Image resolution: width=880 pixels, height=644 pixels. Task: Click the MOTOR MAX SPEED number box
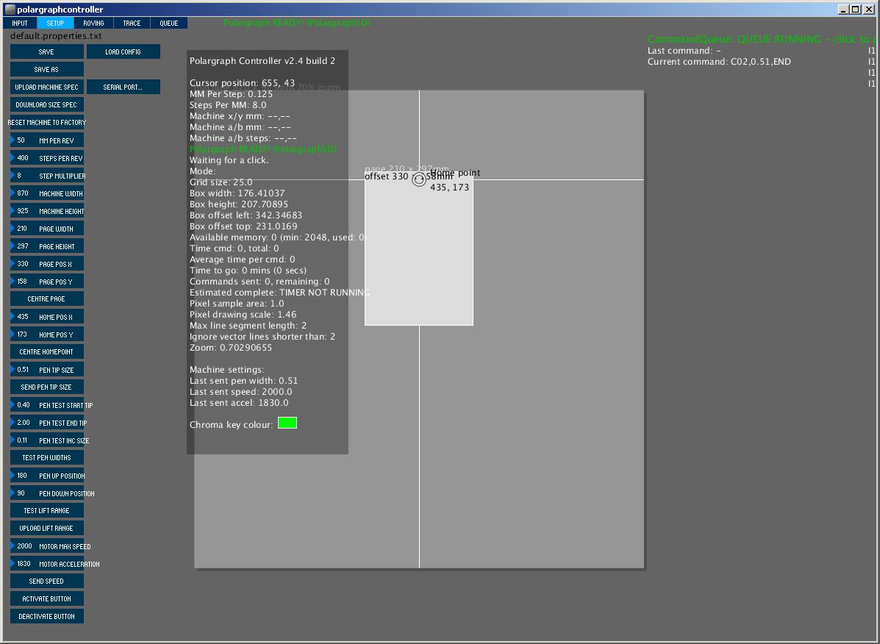point(46,545)
